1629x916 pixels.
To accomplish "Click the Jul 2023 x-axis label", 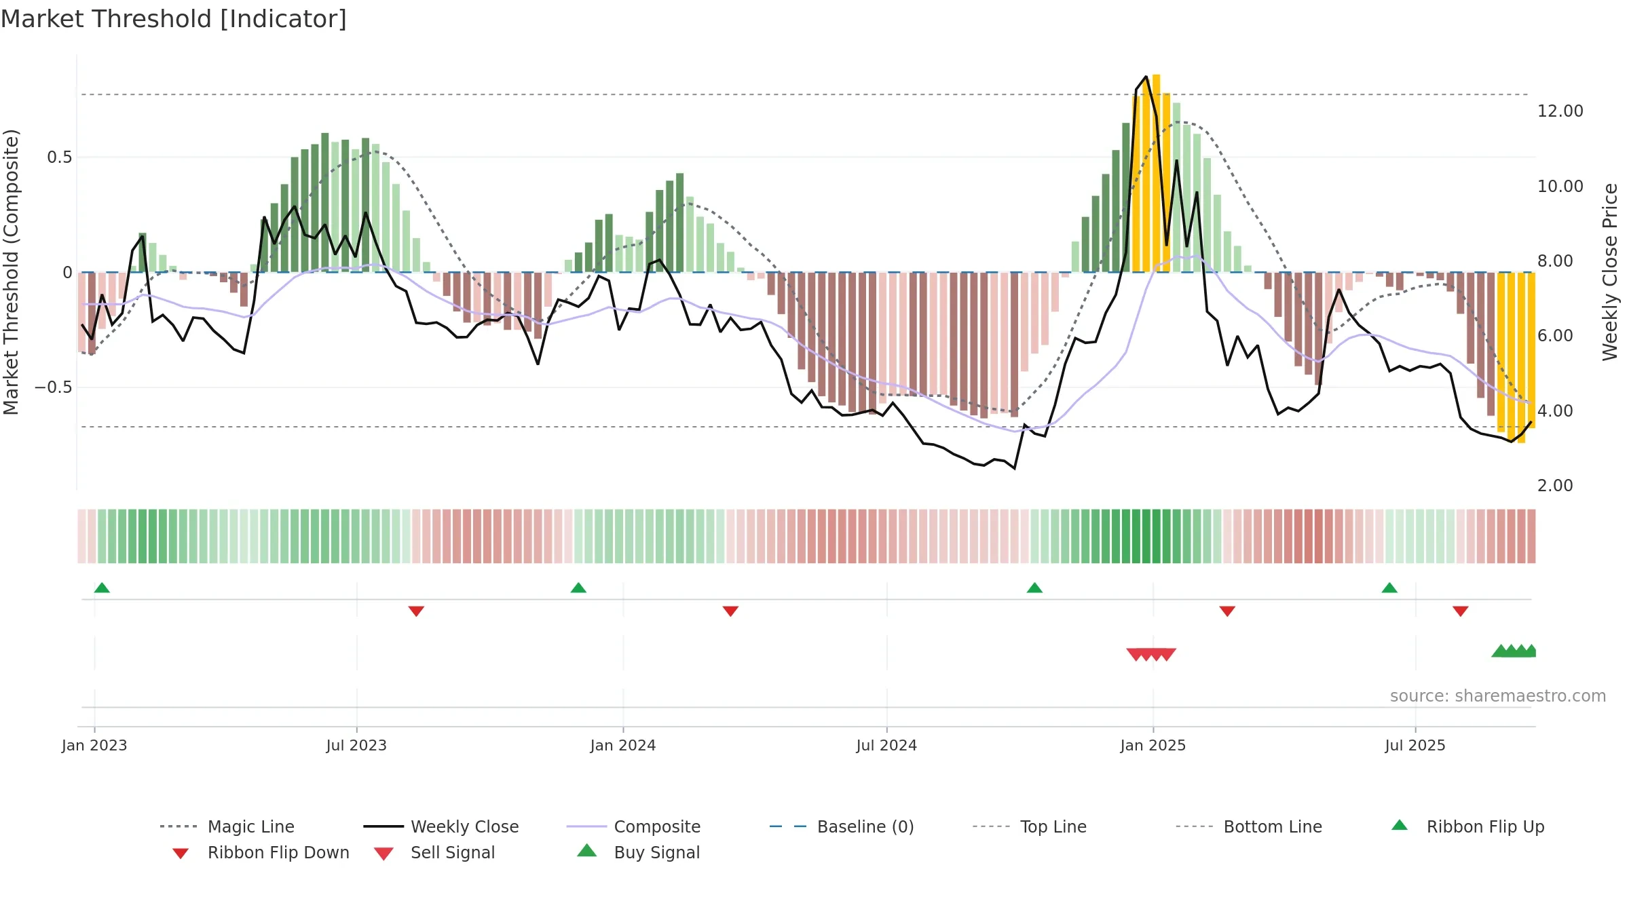I will click(x=356, y=745).
